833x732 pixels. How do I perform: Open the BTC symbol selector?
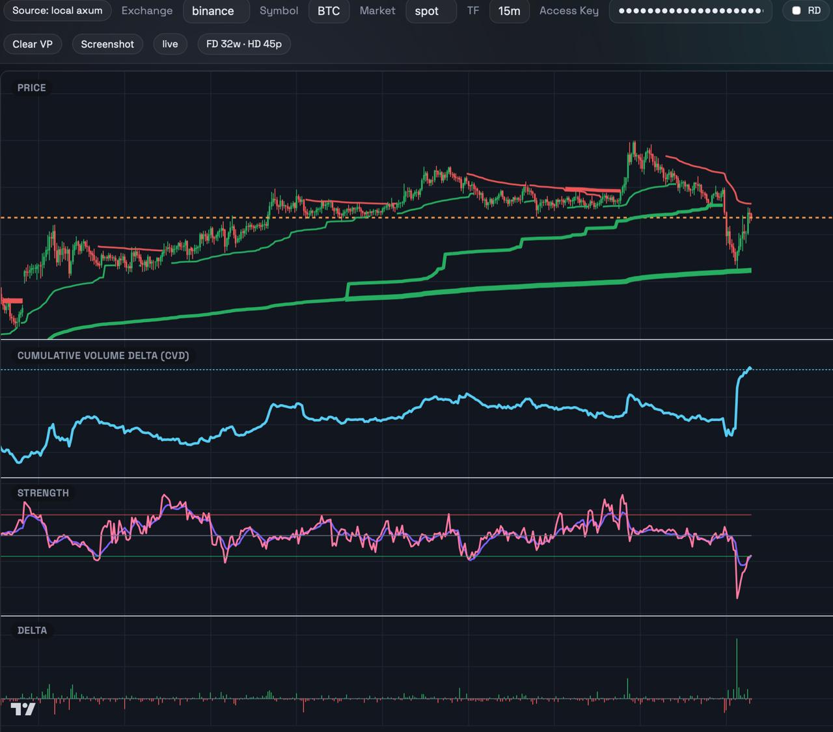pos(329,11)
